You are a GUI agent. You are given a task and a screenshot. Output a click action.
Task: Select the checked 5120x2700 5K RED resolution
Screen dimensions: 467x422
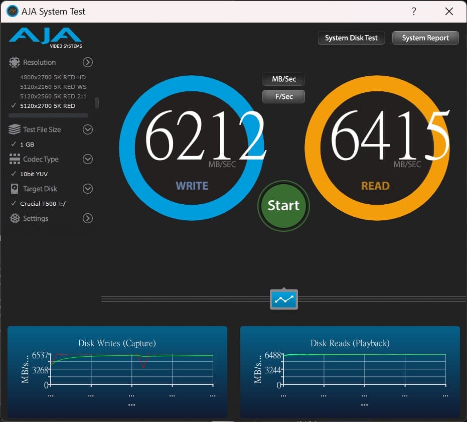click(x=47, y=106)
